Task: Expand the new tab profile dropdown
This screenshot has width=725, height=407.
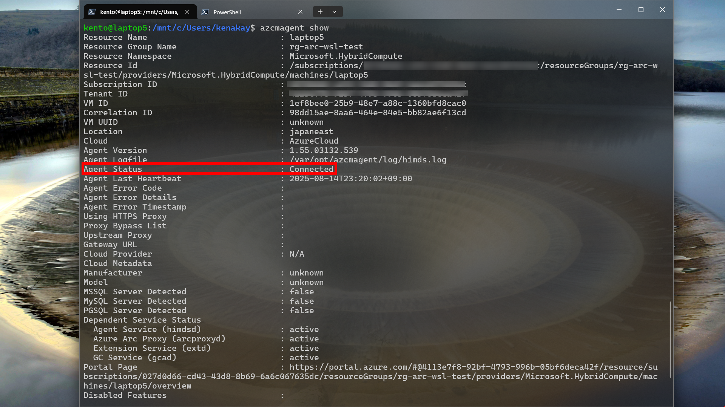Action: [x=335, y=12]
